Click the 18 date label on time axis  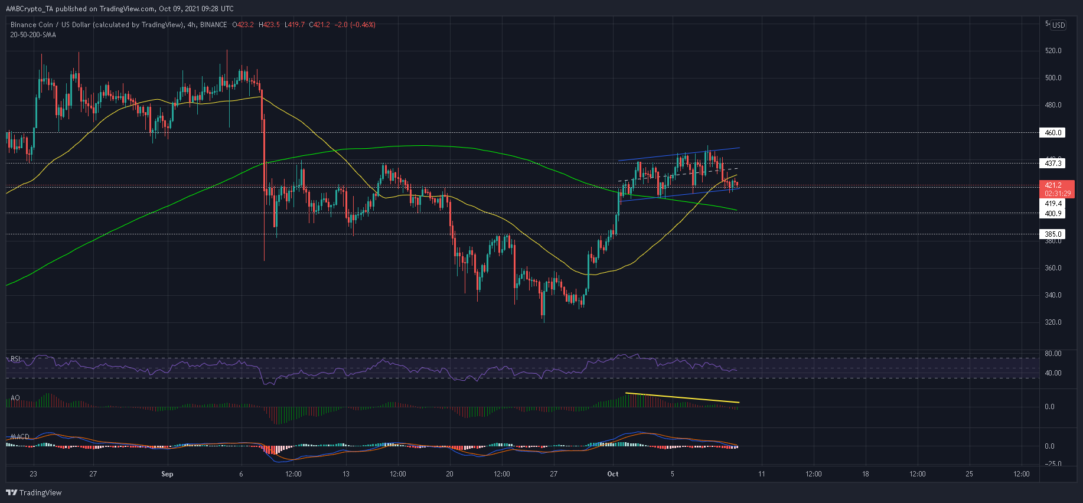tap(866, 474)
